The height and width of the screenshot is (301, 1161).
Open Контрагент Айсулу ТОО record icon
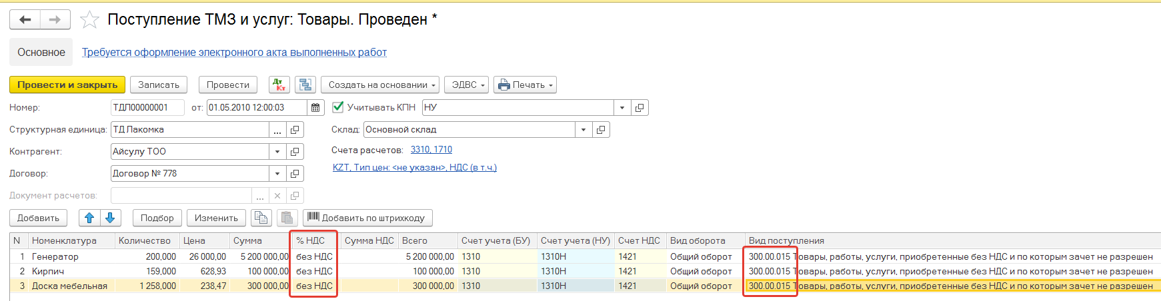(295, 151)
